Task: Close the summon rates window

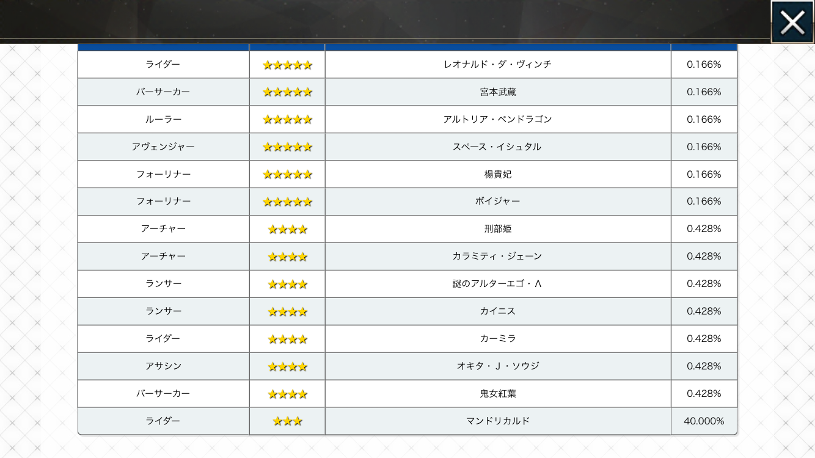Action: click(792, 22)
